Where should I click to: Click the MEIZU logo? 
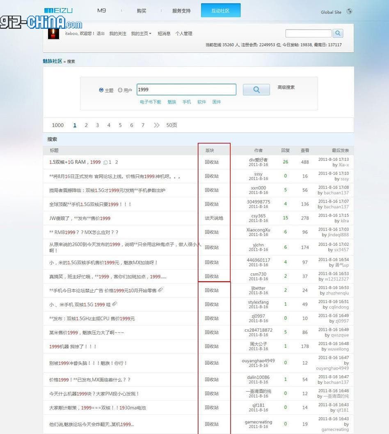(x=58, y=11)
